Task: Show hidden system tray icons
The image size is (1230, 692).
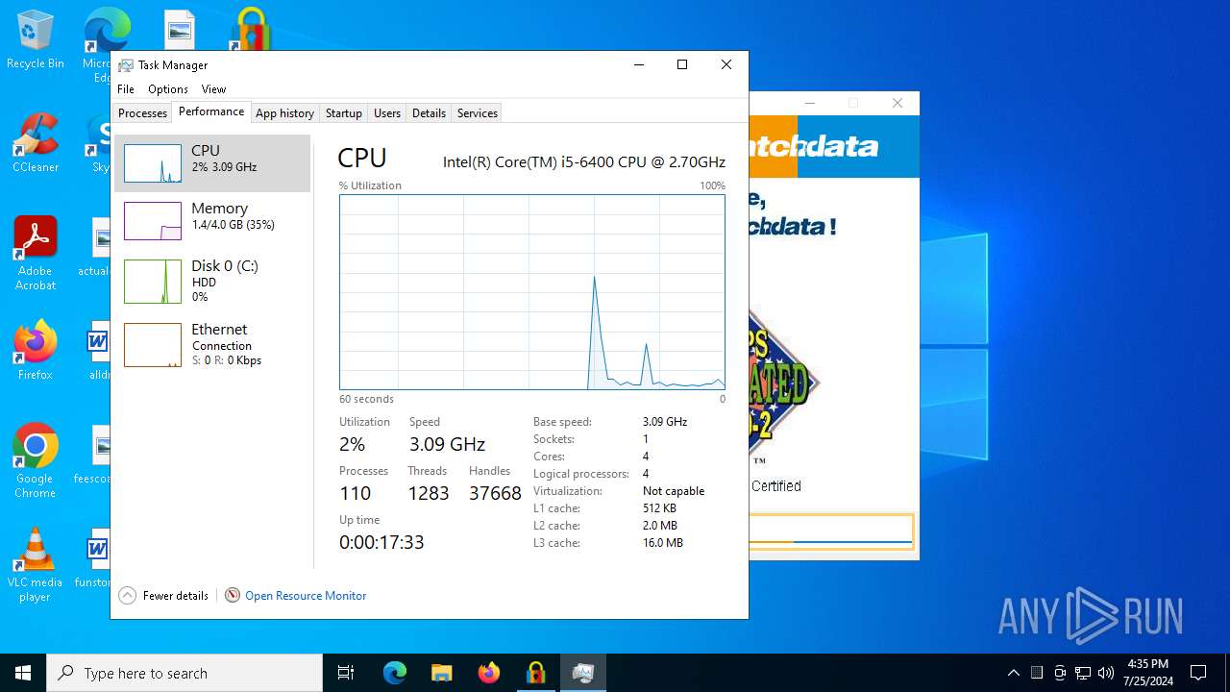Action: coord(1013,673)
